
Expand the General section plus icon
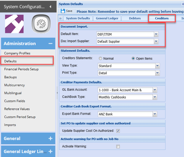click(50, 138)
